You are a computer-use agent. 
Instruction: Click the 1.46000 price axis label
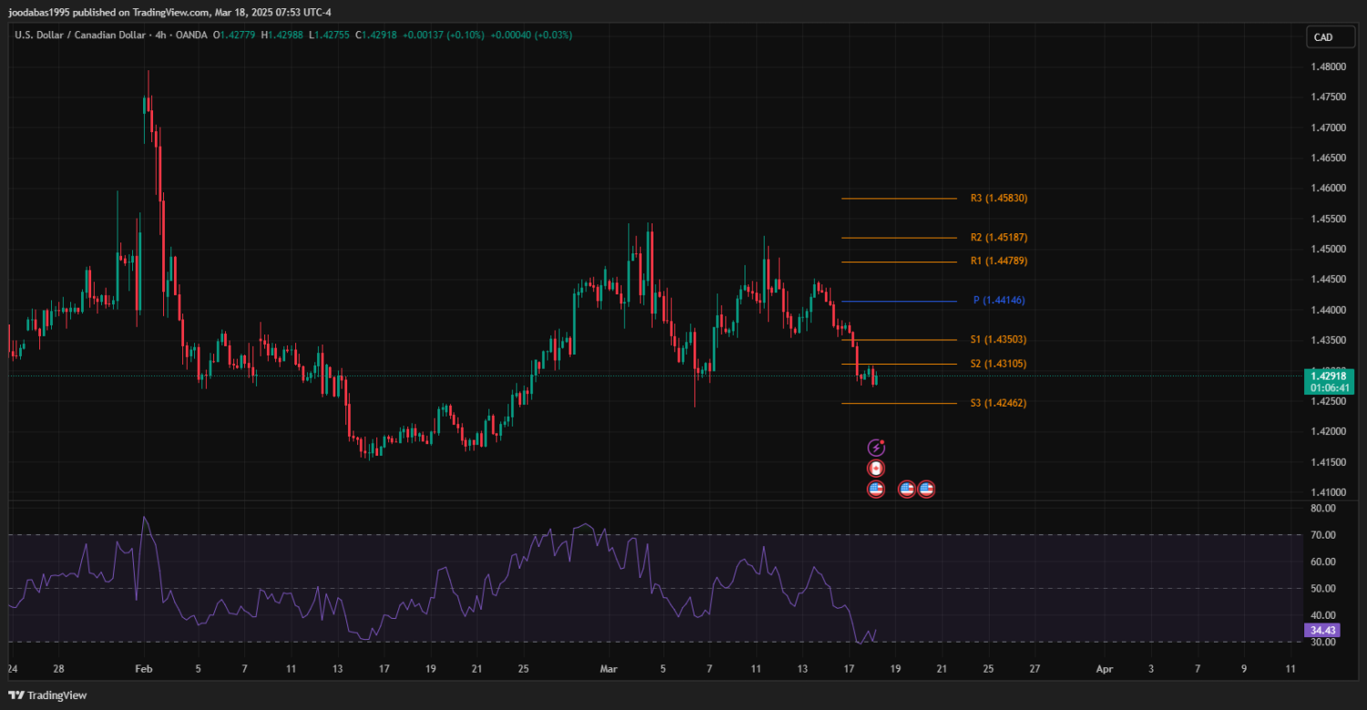[x=1329, y=188]
